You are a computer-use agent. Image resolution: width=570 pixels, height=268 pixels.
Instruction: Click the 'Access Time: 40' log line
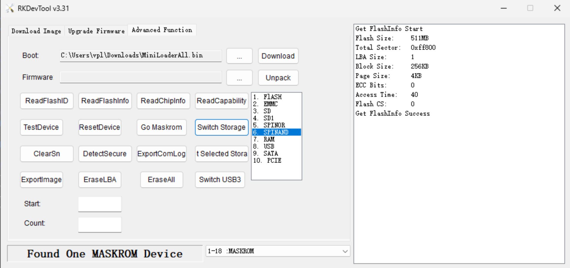click(386, 95)
